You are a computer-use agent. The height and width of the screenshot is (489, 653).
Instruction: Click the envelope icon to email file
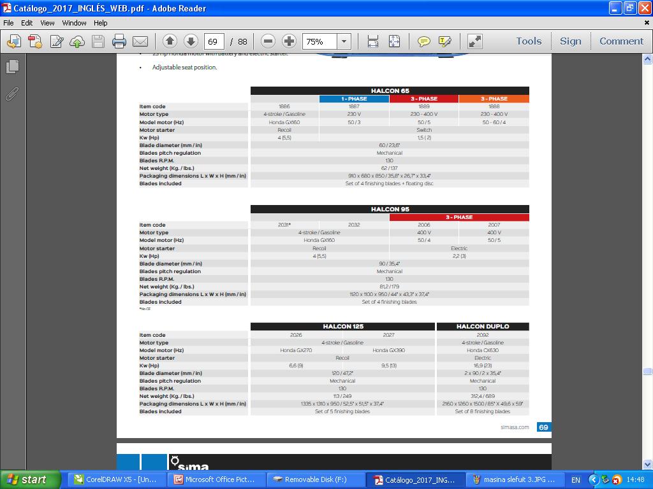pos(140,41)
